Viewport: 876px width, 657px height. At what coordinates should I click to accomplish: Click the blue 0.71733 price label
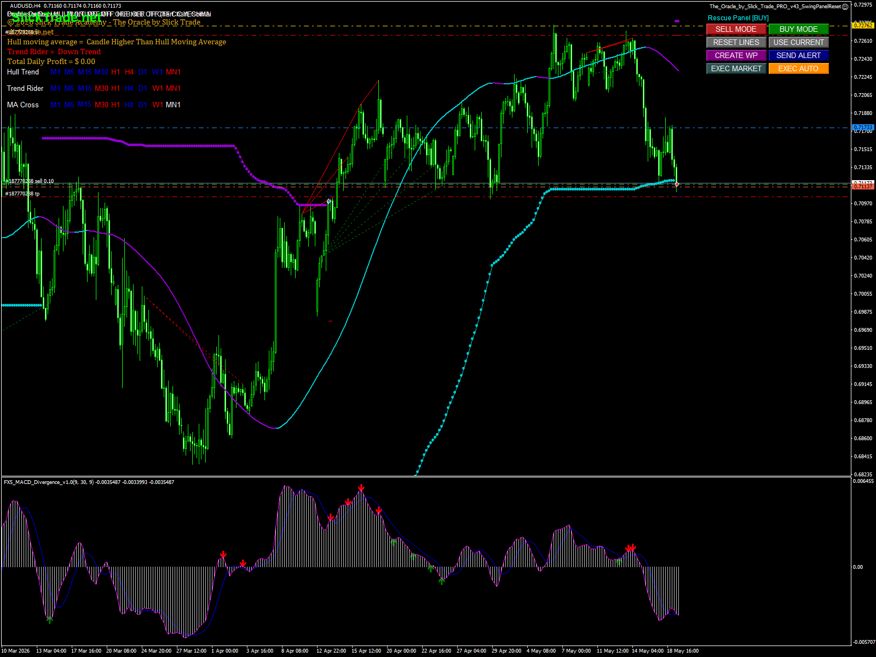tap(863, 128)
